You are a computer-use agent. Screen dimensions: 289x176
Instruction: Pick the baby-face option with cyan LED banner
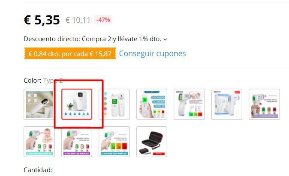(x=39, y=142)
